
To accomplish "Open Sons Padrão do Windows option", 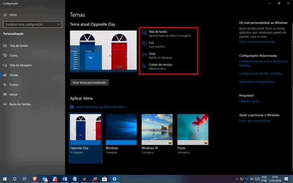I will click(157, 56).
